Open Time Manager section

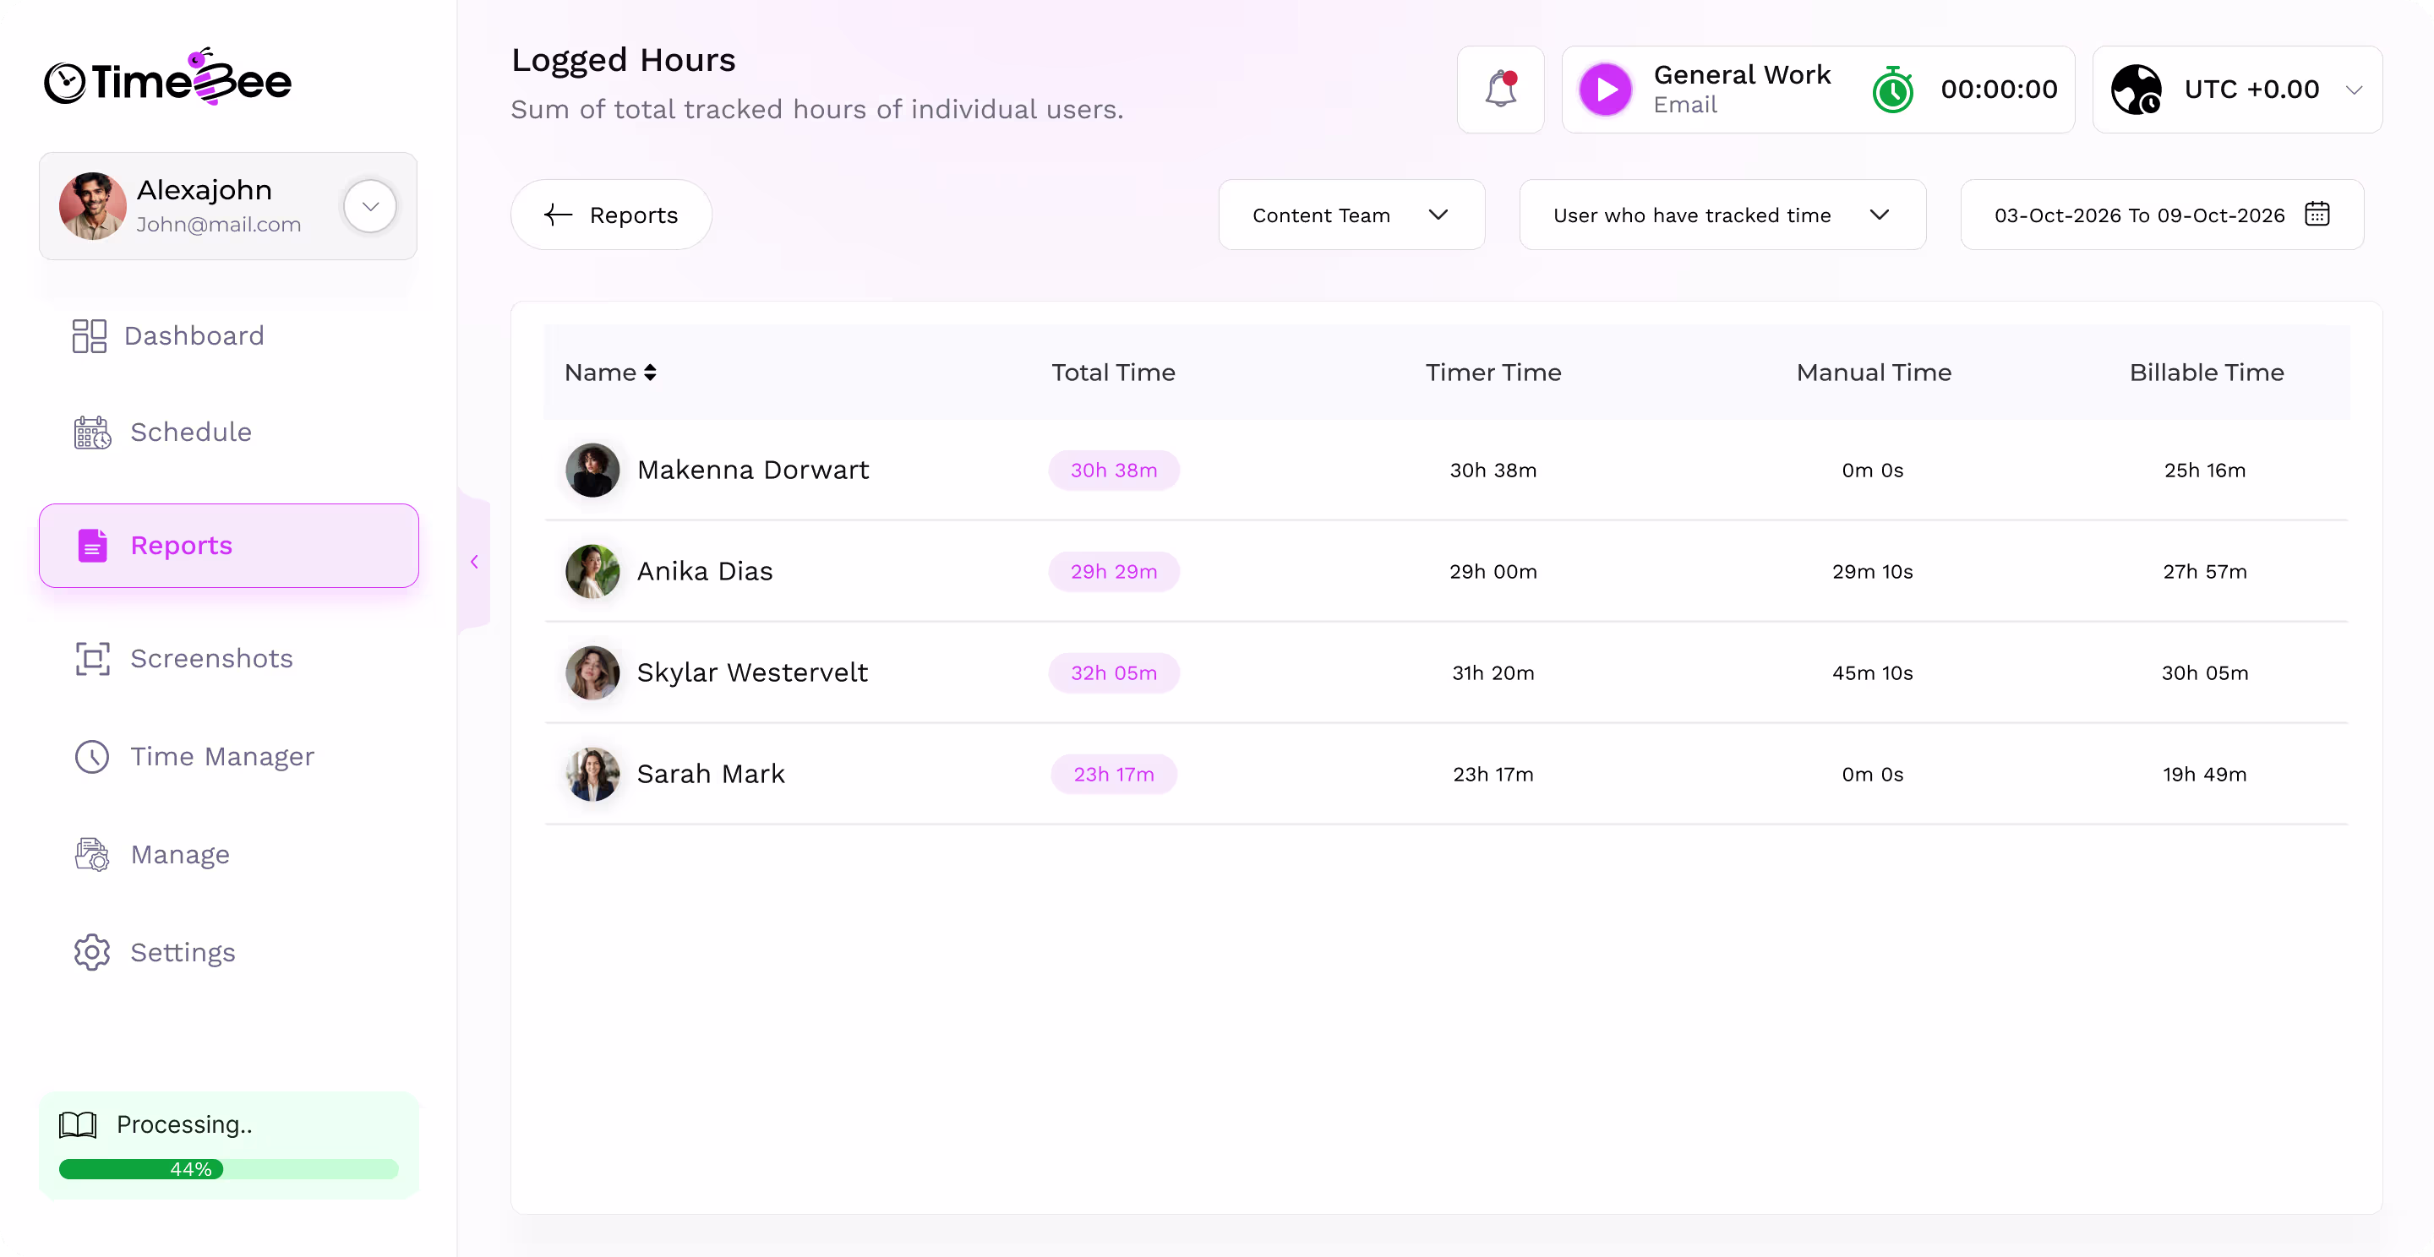pyautogui.click(x=222, y=756)
